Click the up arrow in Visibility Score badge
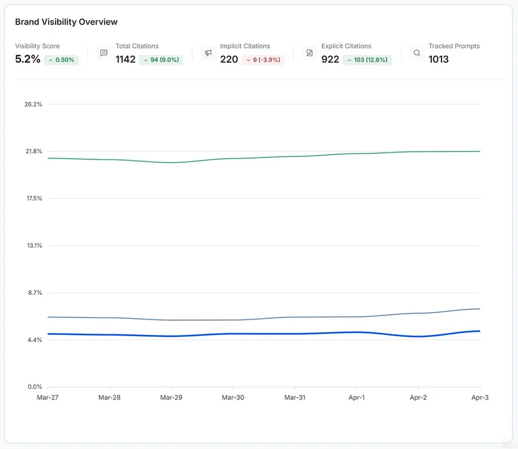The width and height of the screenshot is (518, 449). tap(51, 60)
